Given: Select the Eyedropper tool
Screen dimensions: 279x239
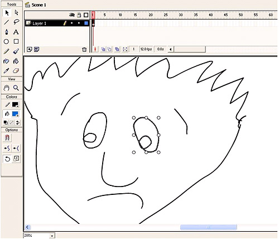Looking at the screenshot, I should [x=7, y=71].
